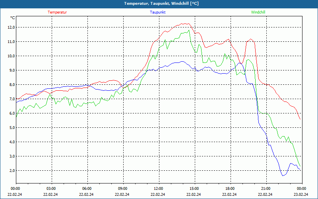
Task: Click the 4,0 y-axis value
Action: 12,142
